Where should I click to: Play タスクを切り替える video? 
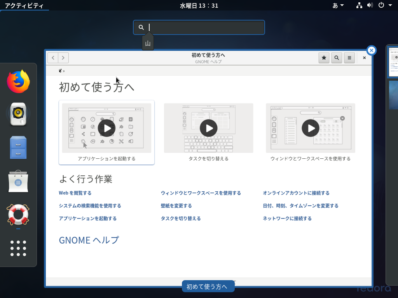point(209,128)
